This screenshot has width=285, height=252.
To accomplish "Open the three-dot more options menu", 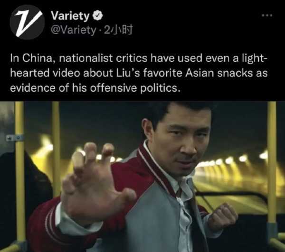I will tap(267, 16).
